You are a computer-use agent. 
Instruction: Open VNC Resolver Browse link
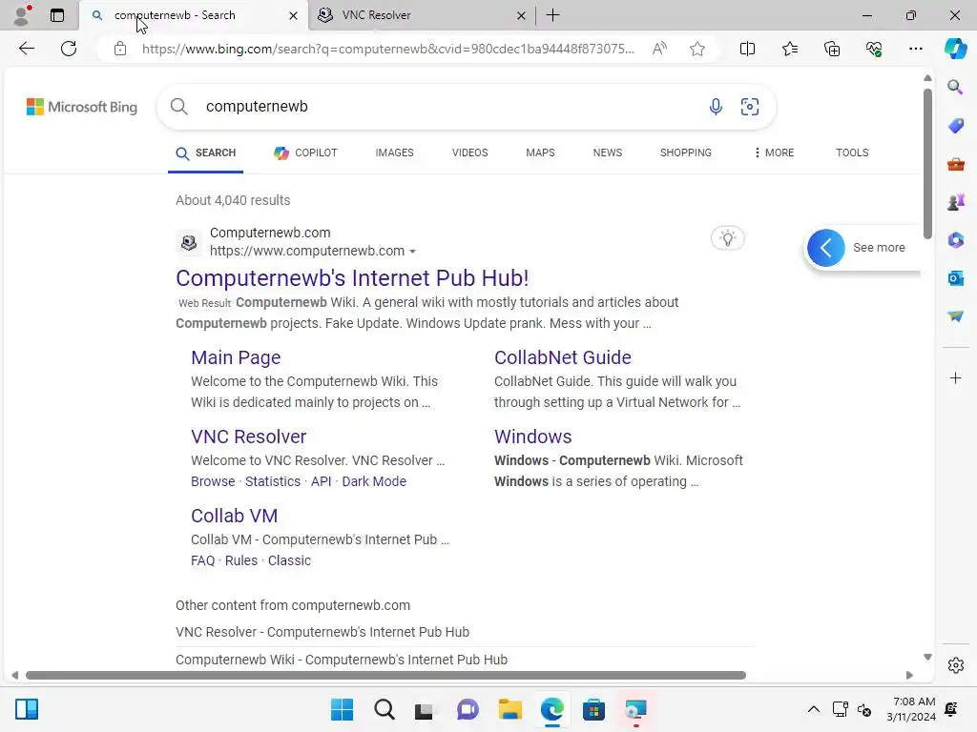pos(213,481)
